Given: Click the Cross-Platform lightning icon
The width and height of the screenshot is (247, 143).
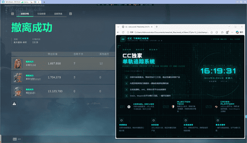Looking at the screenshot, I should (216, 107).
